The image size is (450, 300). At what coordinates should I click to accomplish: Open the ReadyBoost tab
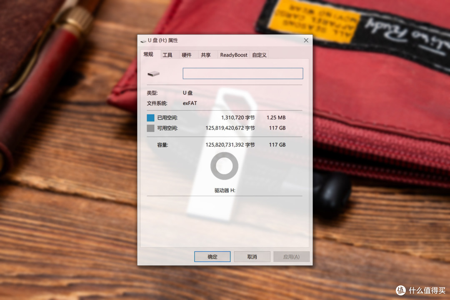234,55
